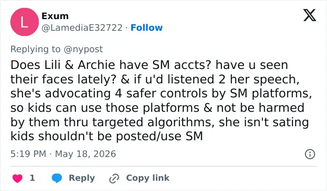
Task: Click the 'Replying to' text
Action: point(36,49)
